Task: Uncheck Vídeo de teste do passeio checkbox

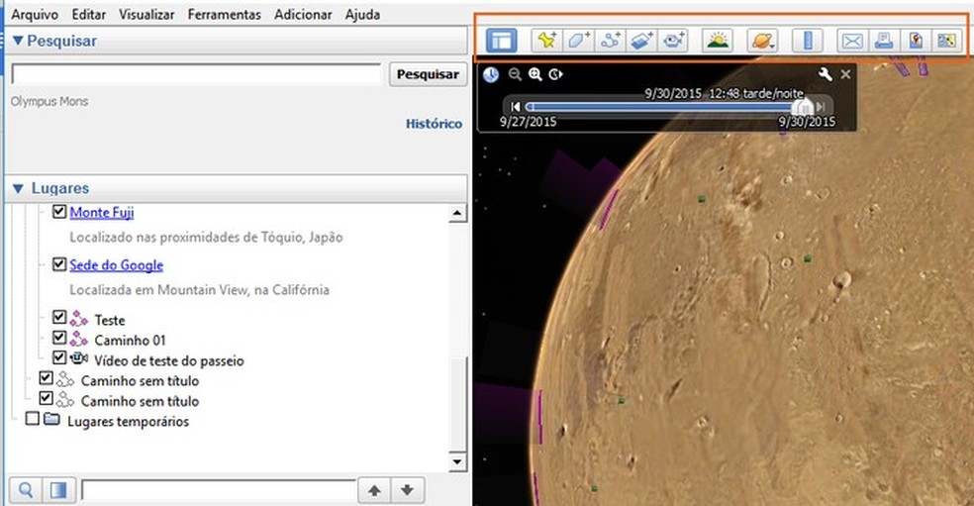Action: point(59,357)
